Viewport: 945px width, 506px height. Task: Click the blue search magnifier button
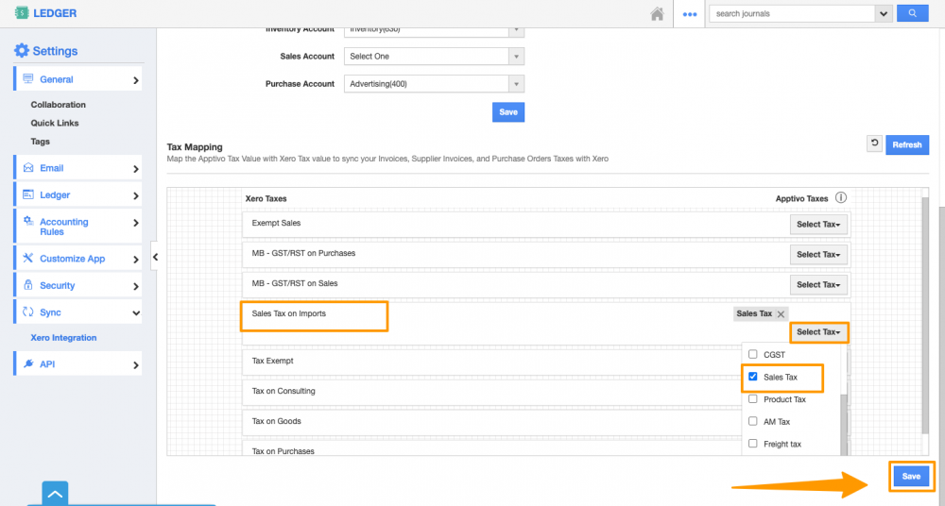(911, 13)
